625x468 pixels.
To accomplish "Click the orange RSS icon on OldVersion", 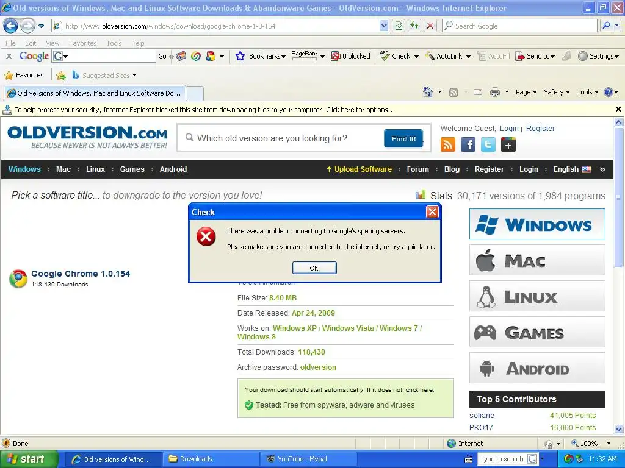I will [447, 144].
